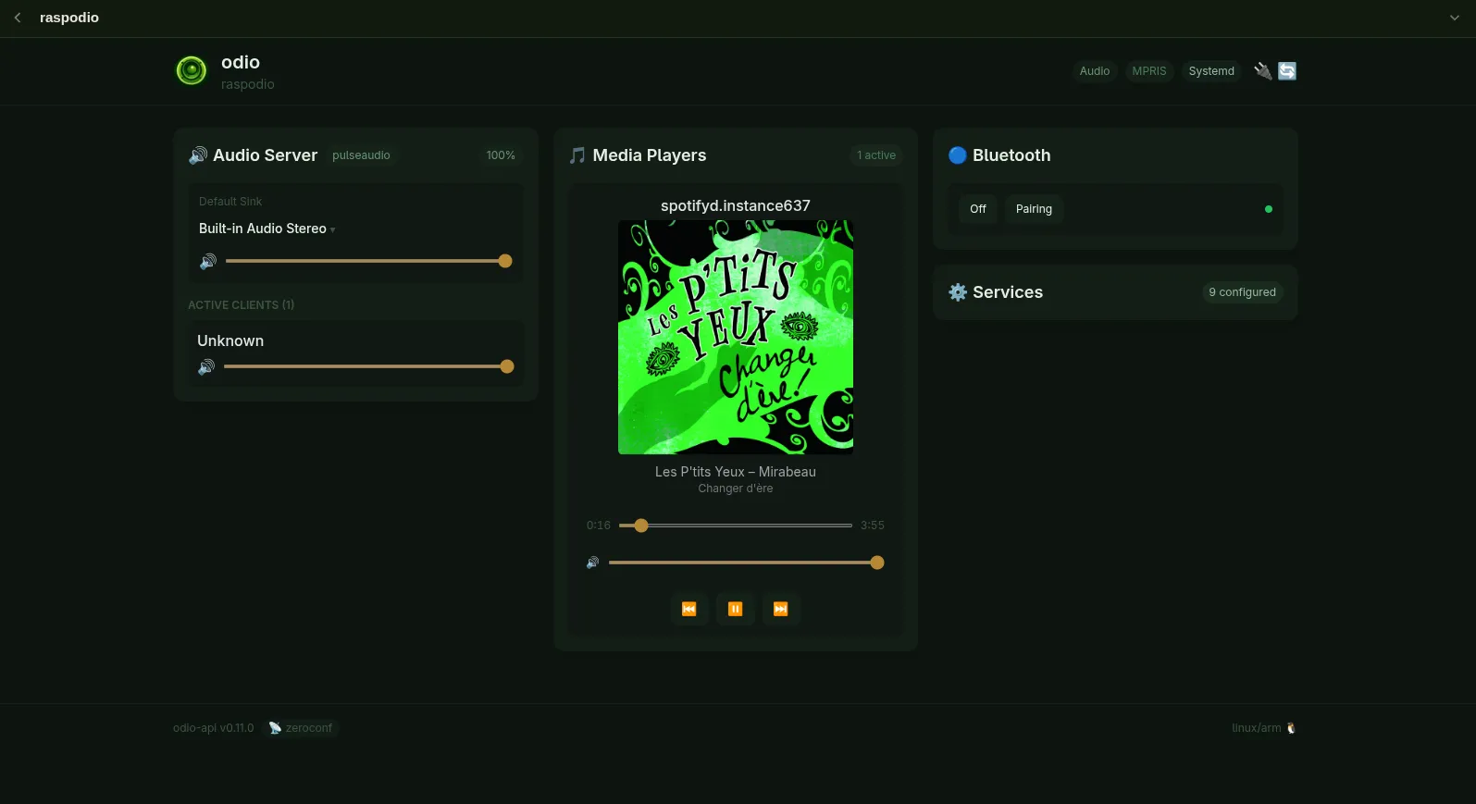Click the ACTIVE CLIENTS (1) heading

click(x=241, y=305)
